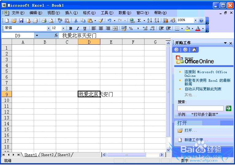Viewport: 235px width, 165px height.
Task: Select the column D header
Action: click(x=89, y=42)
